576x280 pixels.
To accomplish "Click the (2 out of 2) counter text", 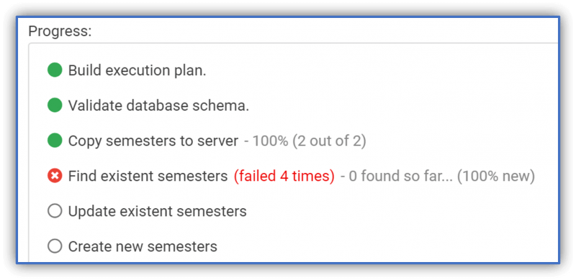I will click(329, 141).
